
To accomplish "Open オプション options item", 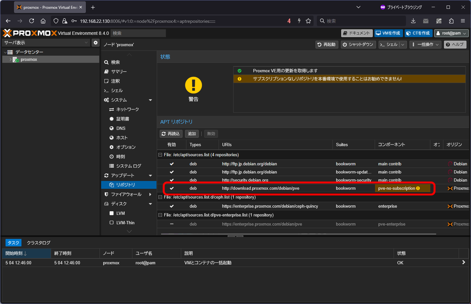I will click(x=129, y=147).
